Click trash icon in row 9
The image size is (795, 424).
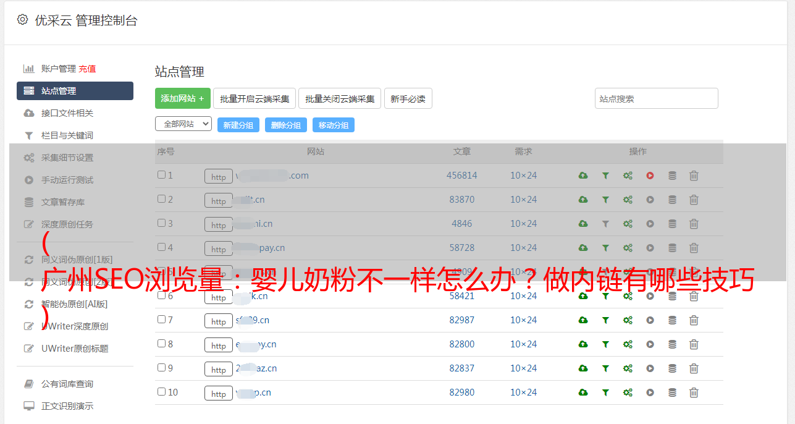coord(694,368)
